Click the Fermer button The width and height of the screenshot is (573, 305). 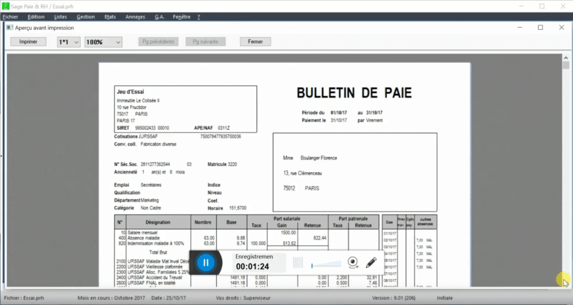[x=255, y=41]
